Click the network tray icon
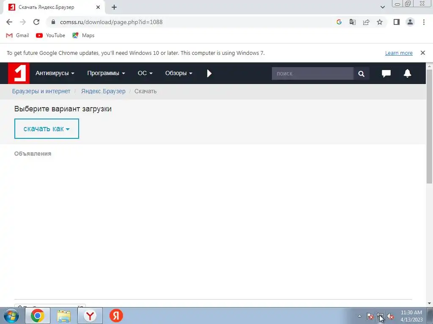This screenshot has width=433, height=324. pos(380,316)
